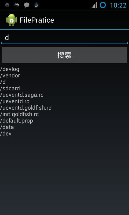
Task: Tap the signal strength indicator
Action: [94, 5]
